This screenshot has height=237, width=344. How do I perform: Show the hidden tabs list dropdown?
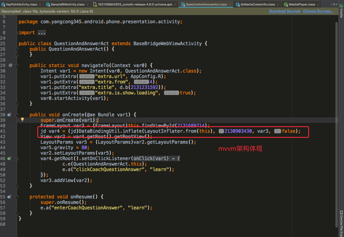[x=334, y=4]
